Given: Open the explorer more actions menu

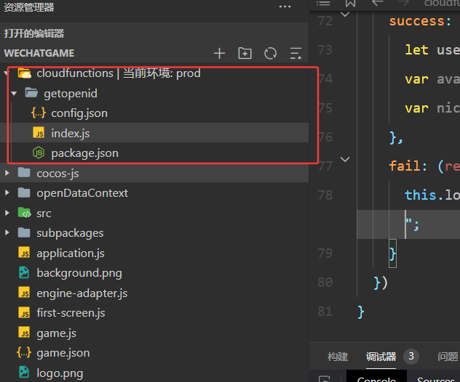Looking at the screenshot, I should click(x=285, y=7).
